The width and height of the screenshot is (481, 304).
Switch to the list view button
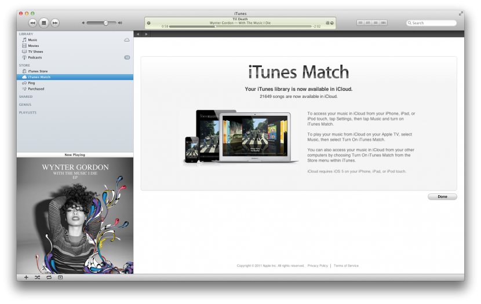tap(360, 23)
